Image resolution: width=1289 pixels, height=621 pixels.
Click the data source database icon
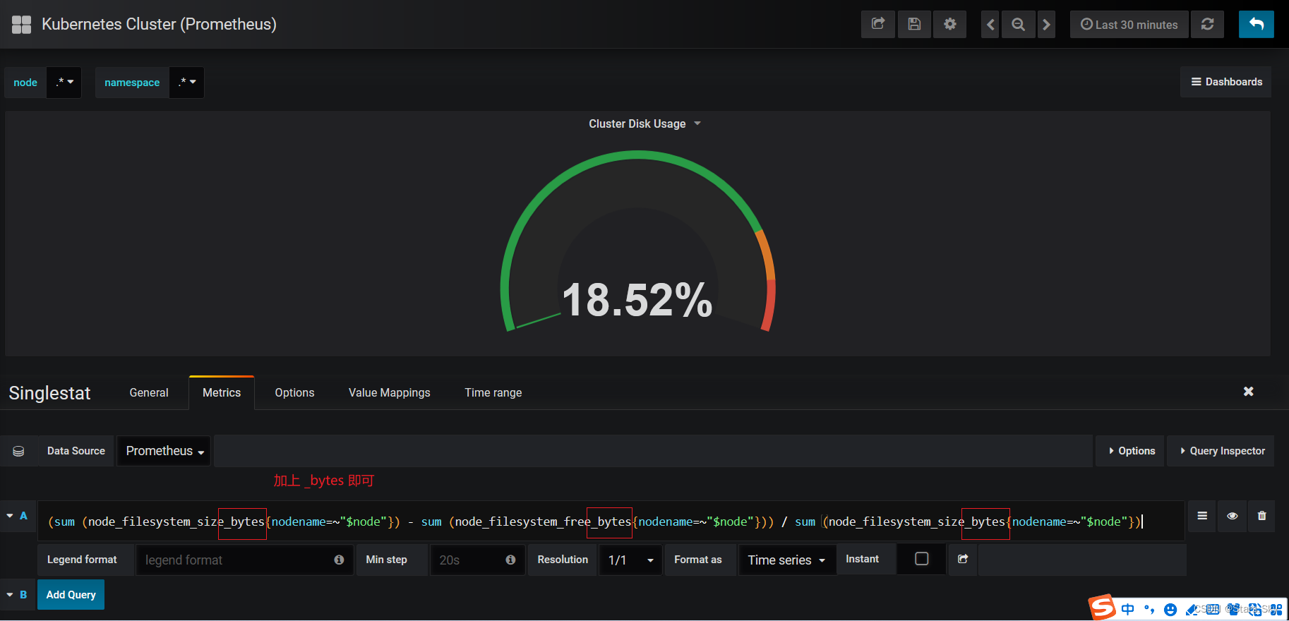click(x=18, y=451)
